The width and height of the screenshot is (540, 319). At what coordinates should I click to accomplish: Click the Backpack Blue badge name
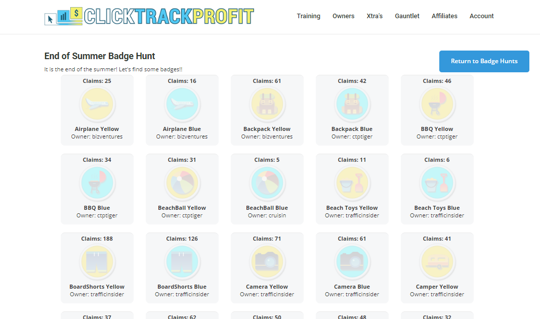coord(352,129)
